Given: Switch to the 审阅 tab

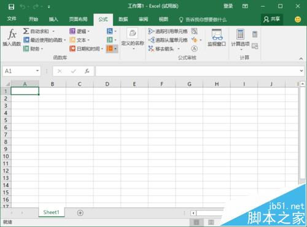Looking at the screenshot, I should point(143,19).
